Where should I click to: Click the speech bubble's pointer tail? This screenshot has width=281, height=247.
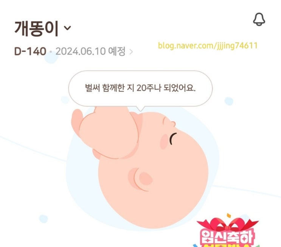(x=140, y=108)
